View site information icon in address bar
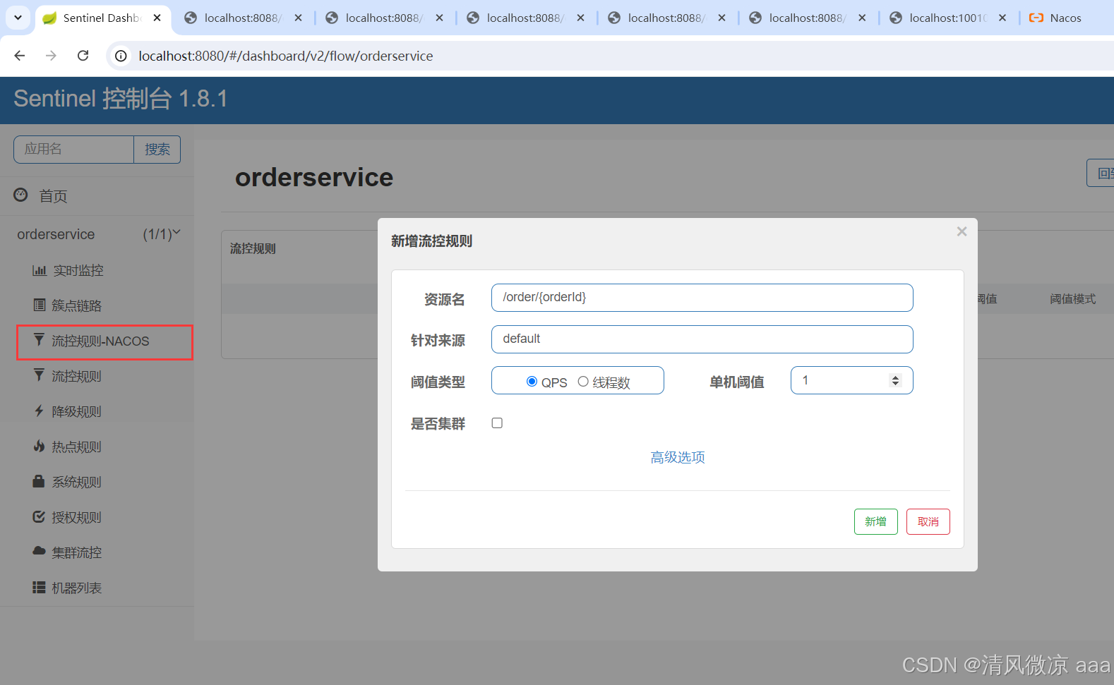Viewport: 1114px width, 685px height. tap(121, 56)
